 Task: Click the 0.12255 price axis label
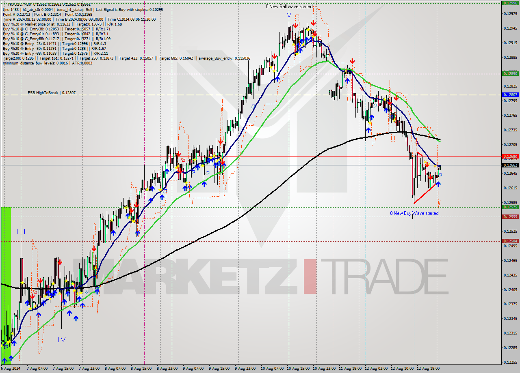pyautogui.click(x=510, y=362)
